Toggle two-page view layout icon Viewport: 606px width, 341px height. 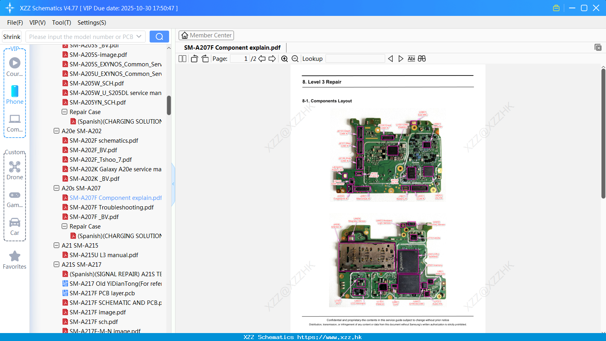pyautogui.click(x=182, y=58)
